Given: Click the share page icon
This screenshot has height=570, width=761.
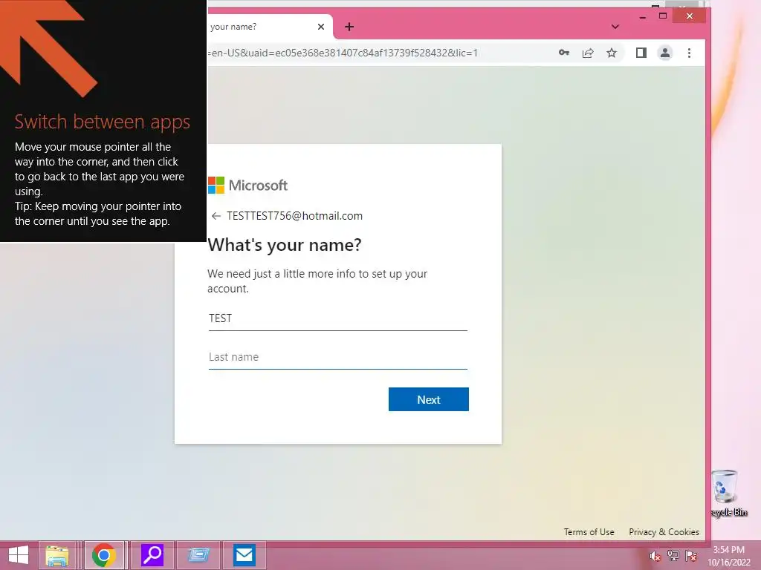Looking at the screenshot, I should [x=588, y=53].
